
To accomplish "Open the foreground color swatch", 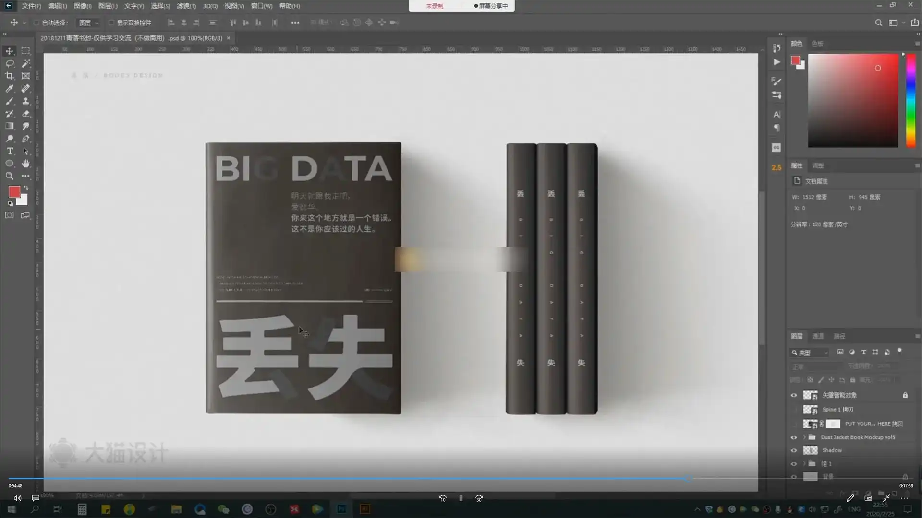I will [13, 191].
